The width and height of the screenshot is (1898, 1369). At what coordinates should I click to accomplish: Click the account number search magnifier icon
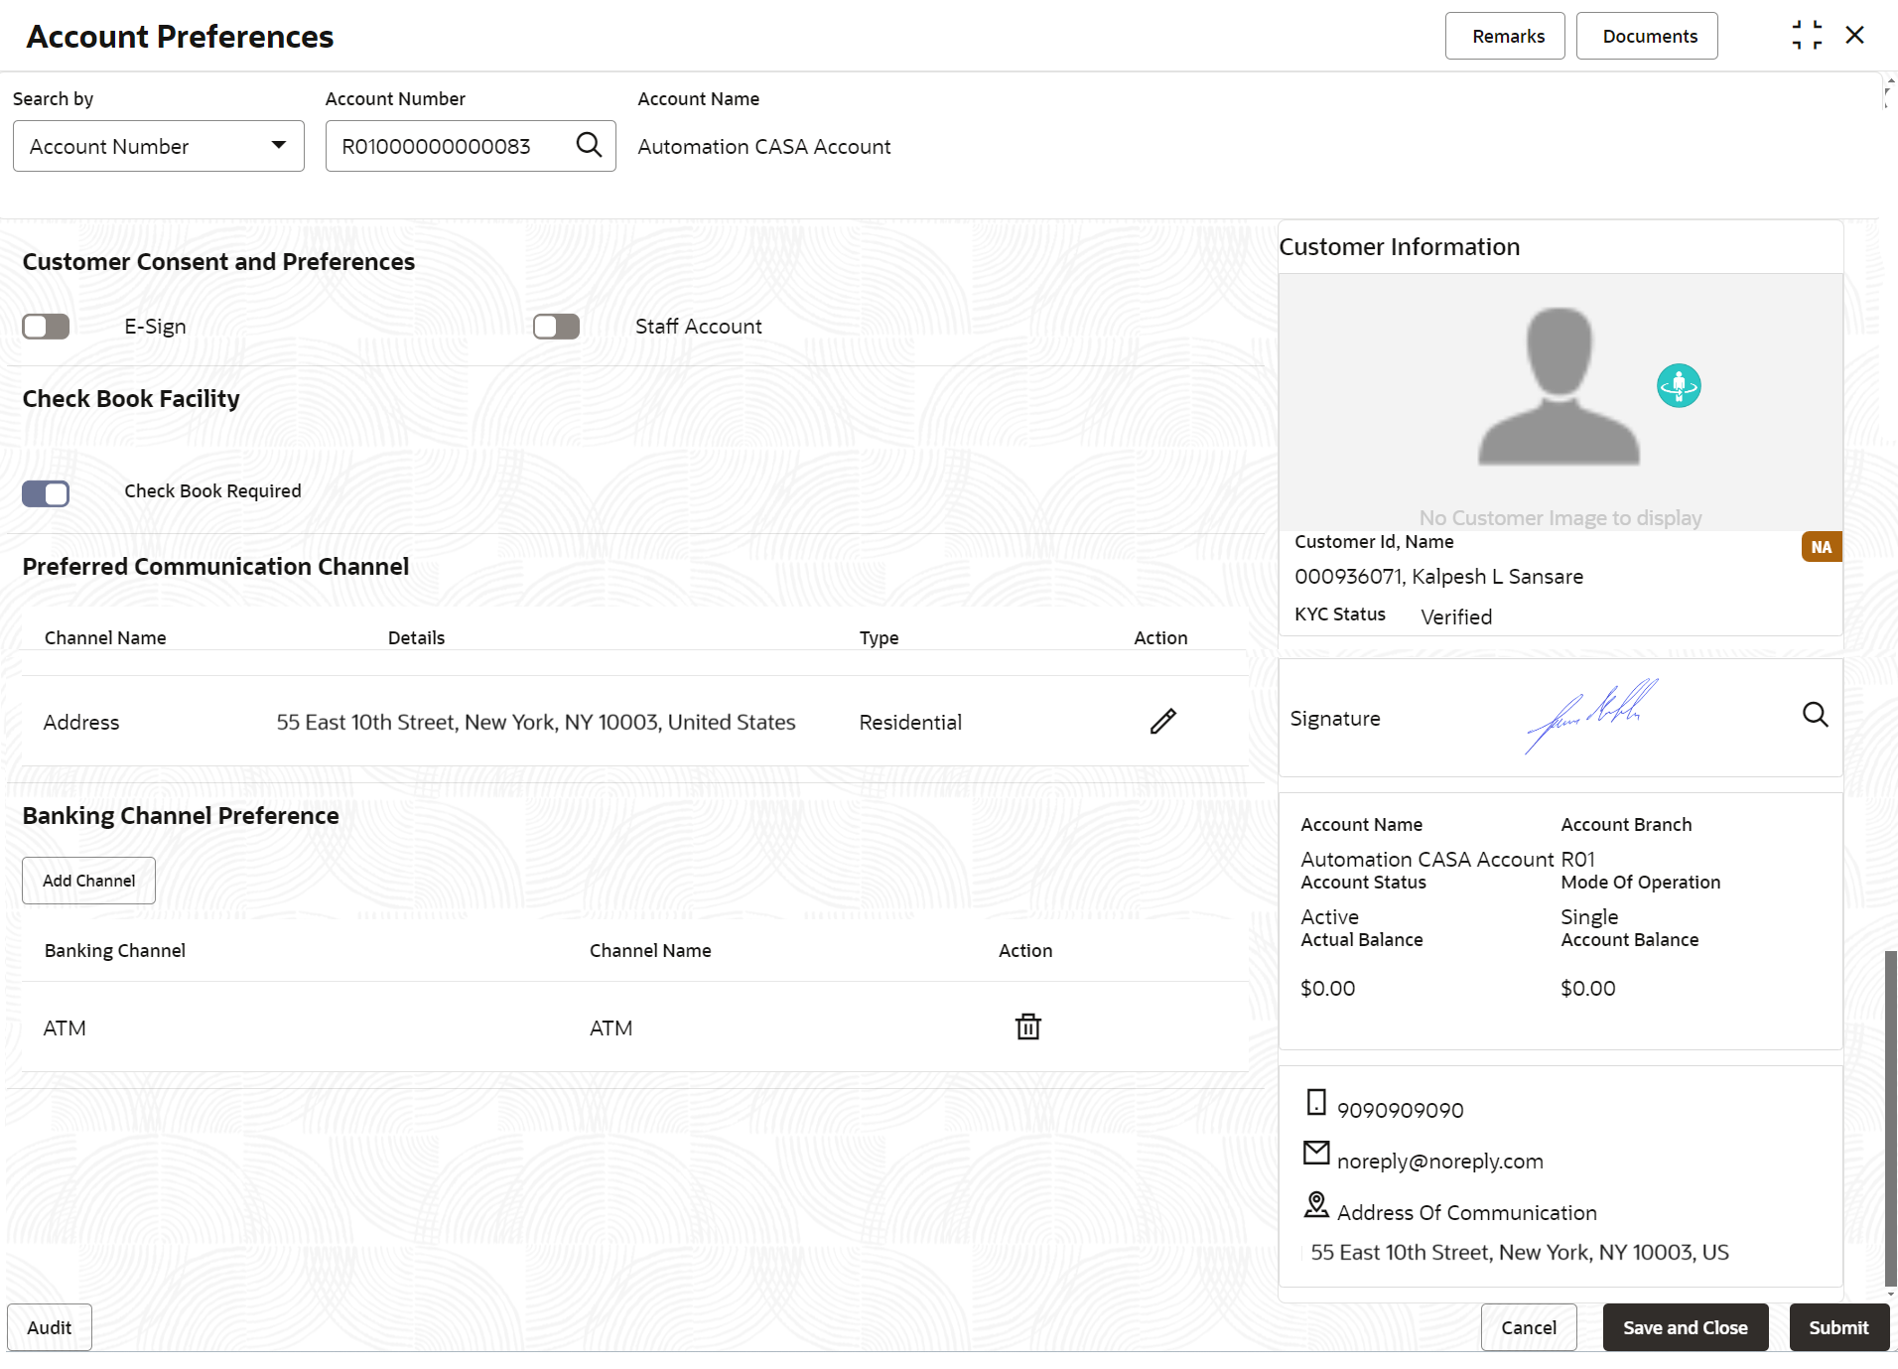[x=589, y=145]
